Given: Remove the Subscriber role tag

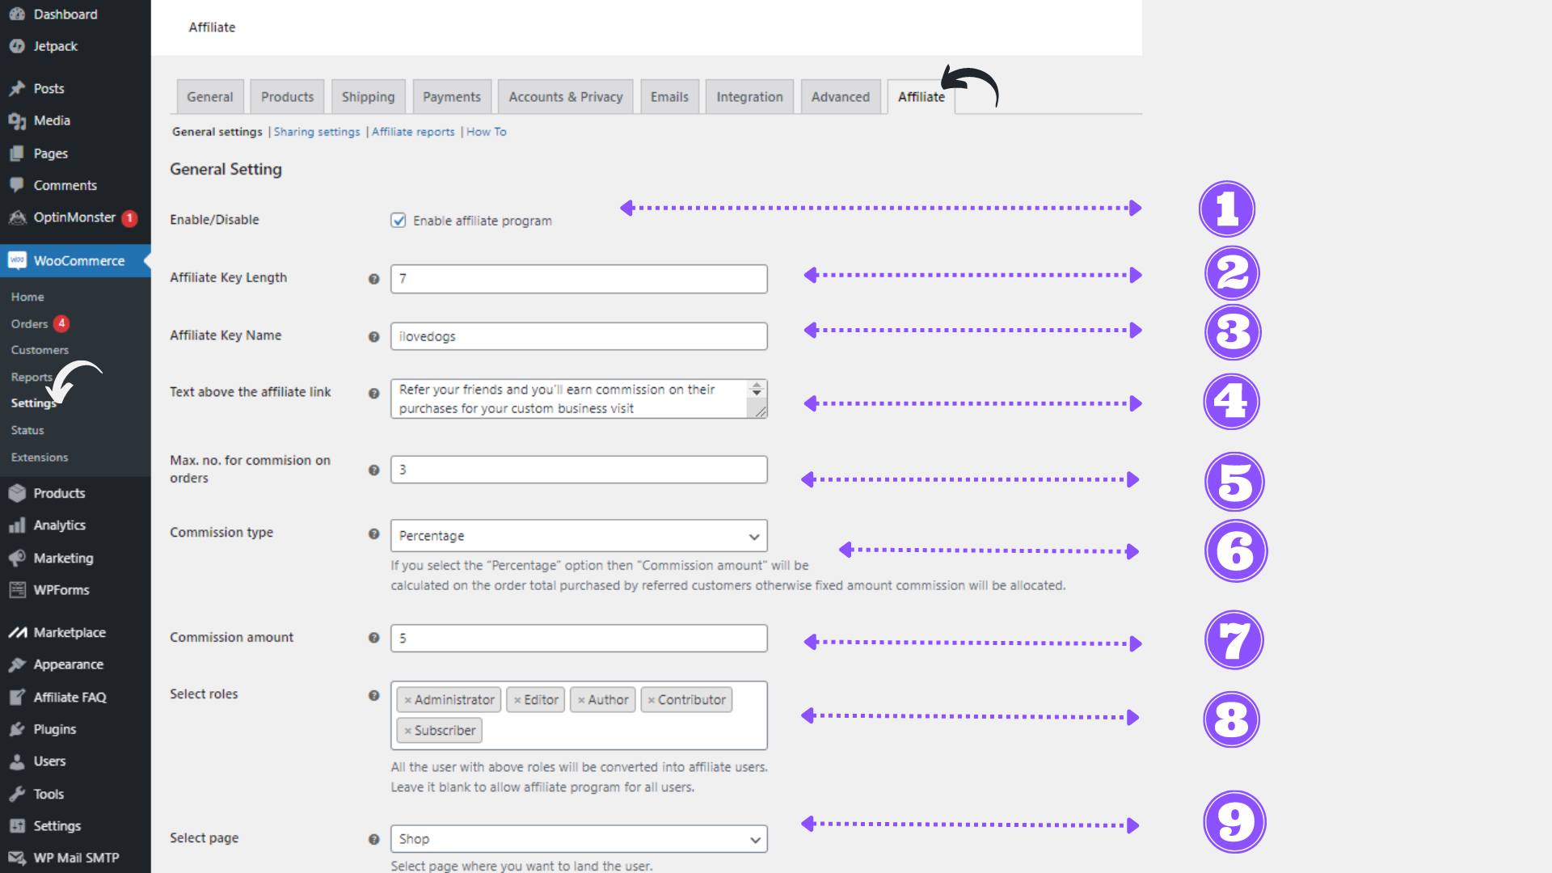Looking at the screenshot, I should (407, 730).
